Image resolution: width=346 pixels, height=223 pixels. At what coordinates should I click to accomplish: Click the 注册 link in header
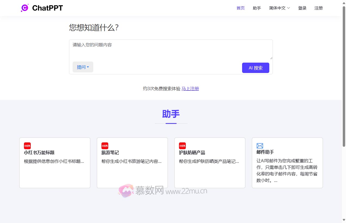click(319, 8)
